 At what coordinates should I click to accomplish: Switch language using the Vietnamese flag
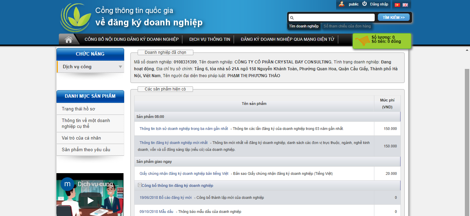click(x=397, y=5)
